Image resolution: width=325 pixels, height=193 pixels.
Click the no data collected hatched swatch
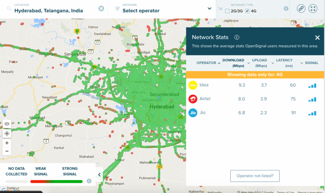[x=17, y=181]
